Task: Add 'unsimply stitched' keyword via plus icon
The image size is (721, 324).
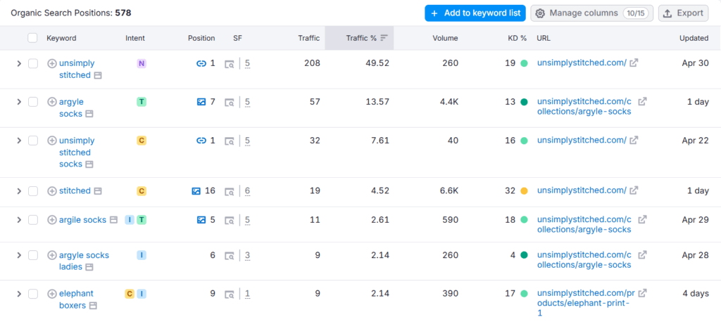Action: (52, 63)
